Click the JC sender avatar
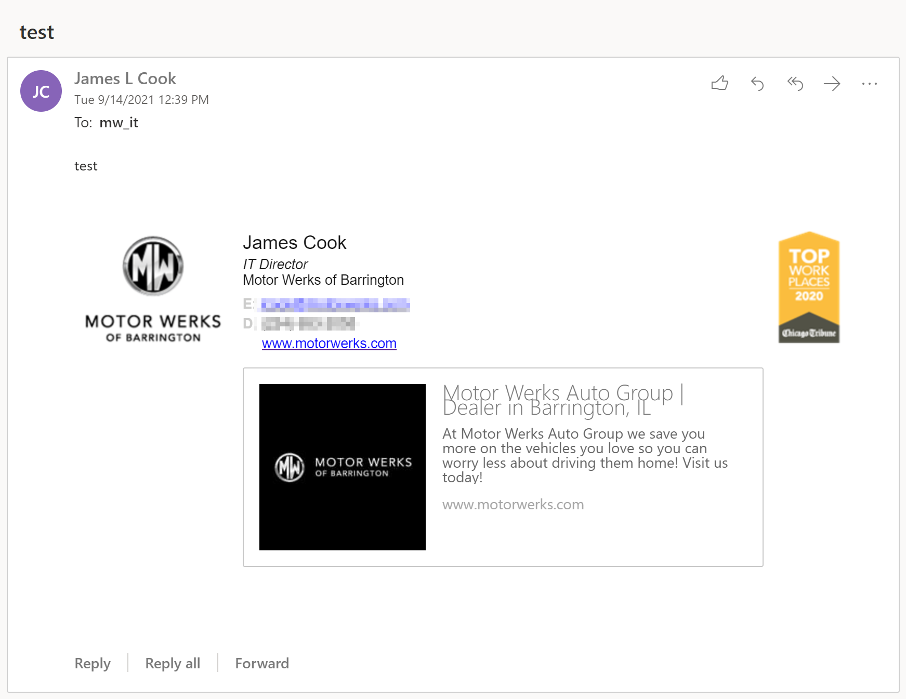Viewport: 906px width, 699px height. click(x=41, y=91)
